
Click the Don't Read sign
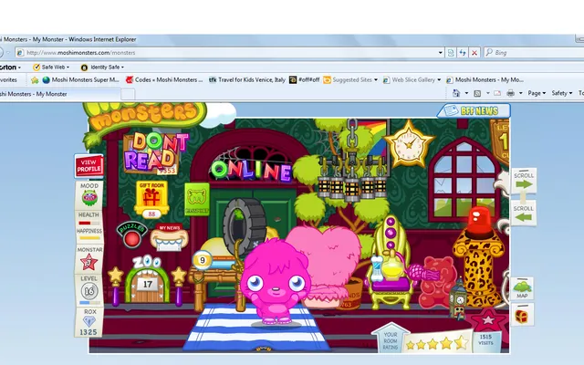click(156, 153)
